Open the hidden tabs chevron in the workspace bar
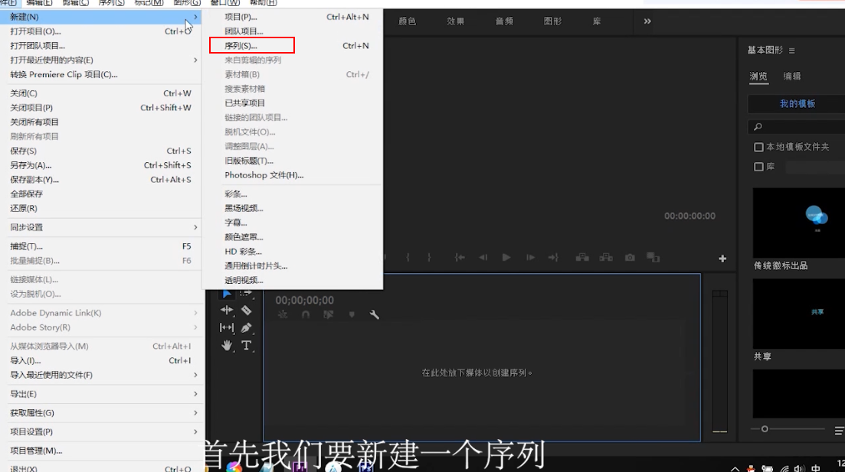 [647, 21]
